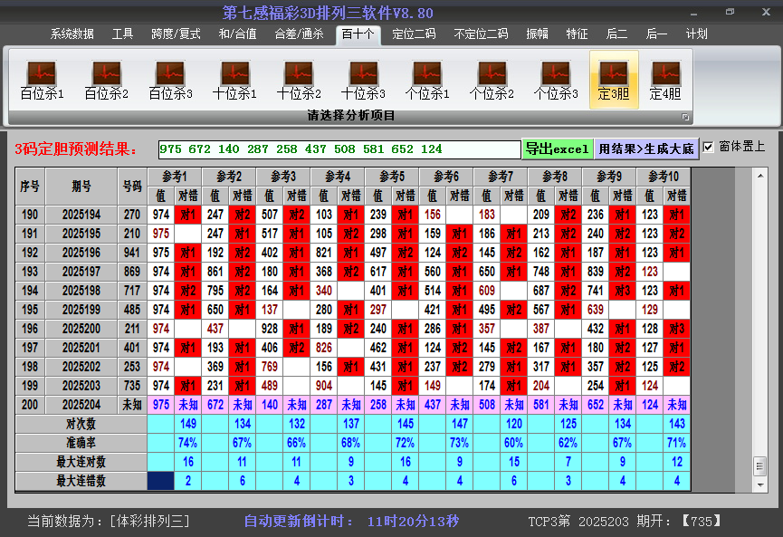Minimize the 第七感福彩3D排列三软件 window
The height and width of the screenshot is (537, 783).
click(x=693, y=13)
